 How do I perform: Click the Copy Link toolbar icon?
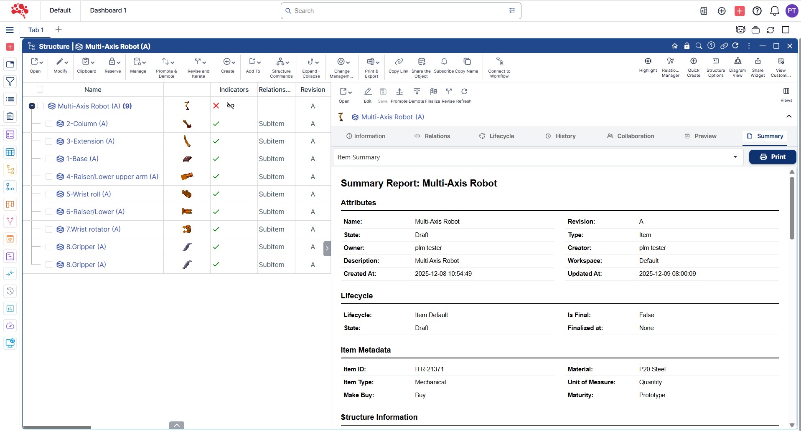[x=398, y=62]
